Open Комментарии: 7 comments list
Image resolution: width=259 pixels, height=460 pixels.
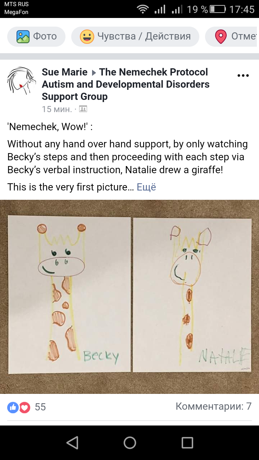(x=214, y=406)
